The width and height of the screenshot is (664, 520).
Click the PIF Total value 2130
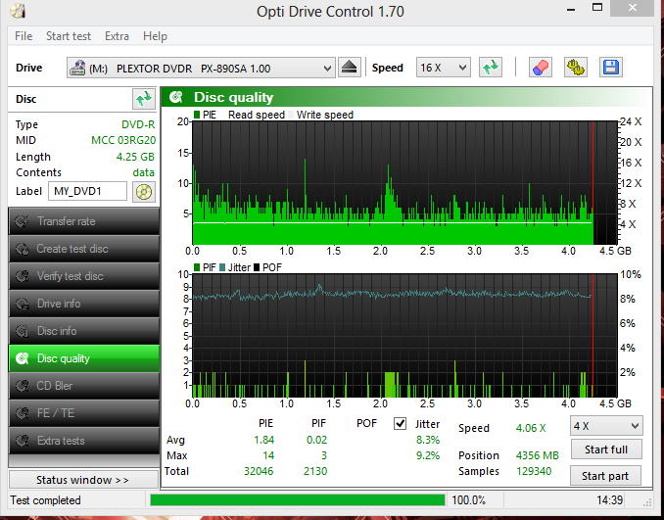[x=315, y=471]
